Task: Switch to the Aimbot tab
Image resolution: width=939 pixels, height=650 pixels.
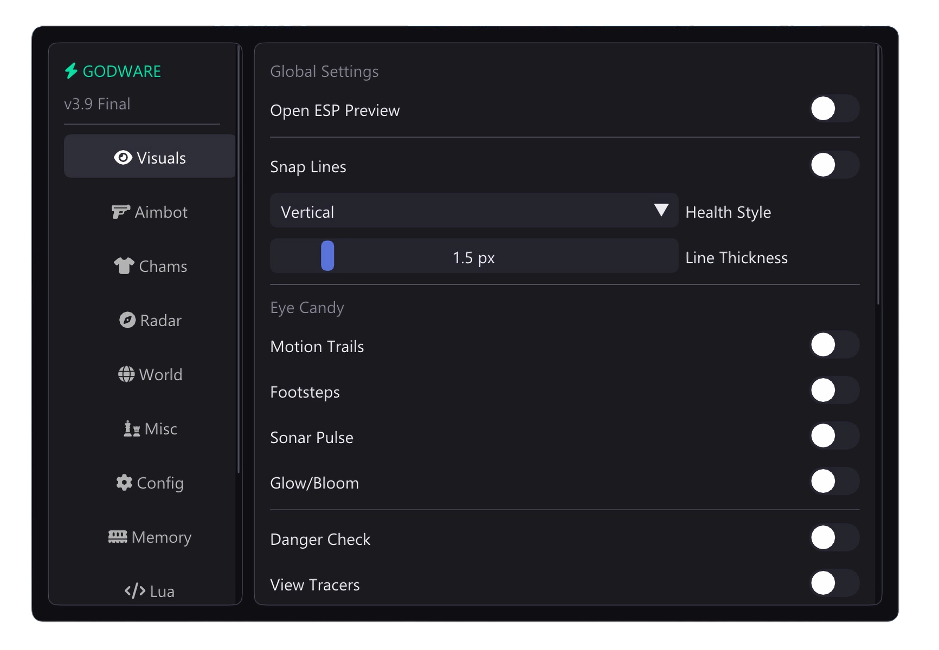Action: (149, 212)
